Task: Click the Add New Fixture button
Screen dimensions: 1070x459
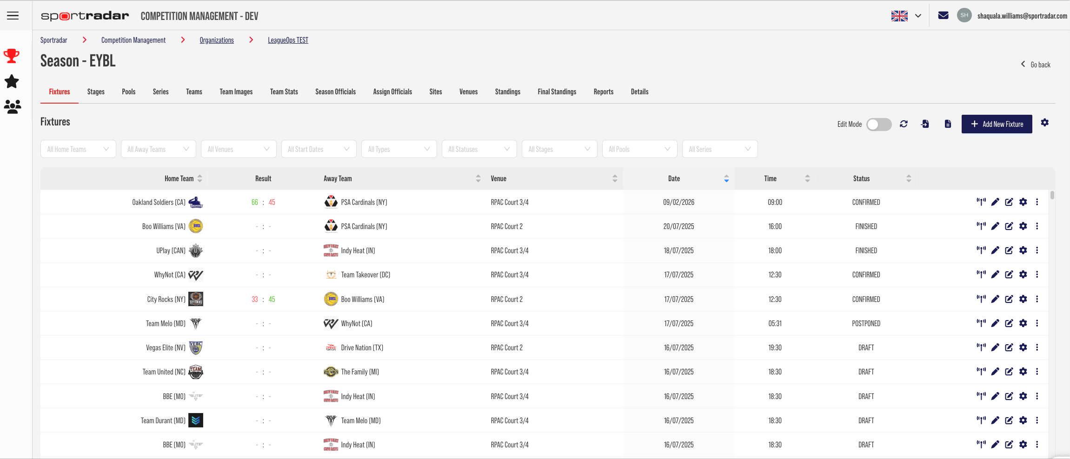Action: point(997,124)
